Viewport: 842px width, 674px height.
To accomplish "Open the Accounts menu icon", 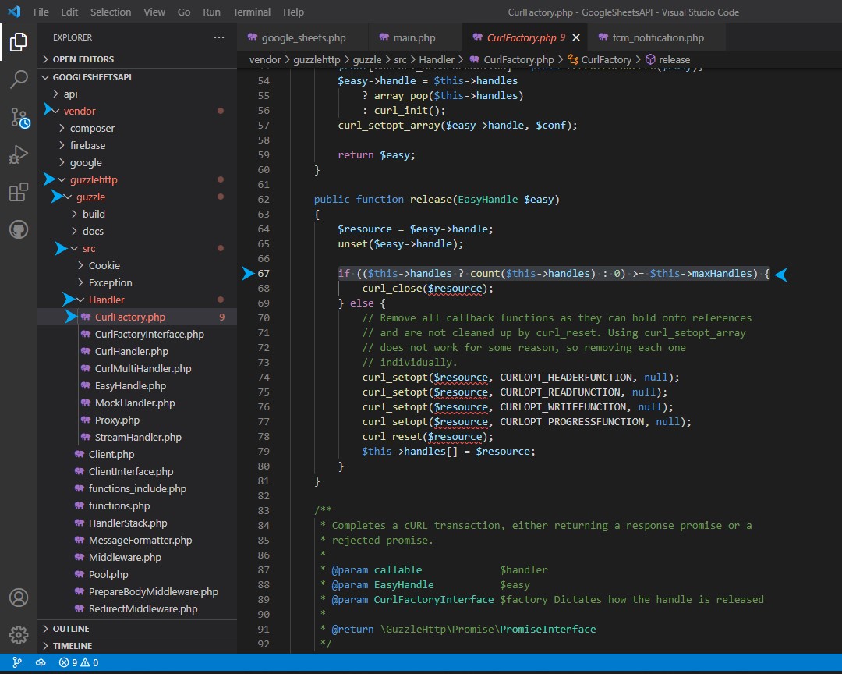I will pos(19,598).
